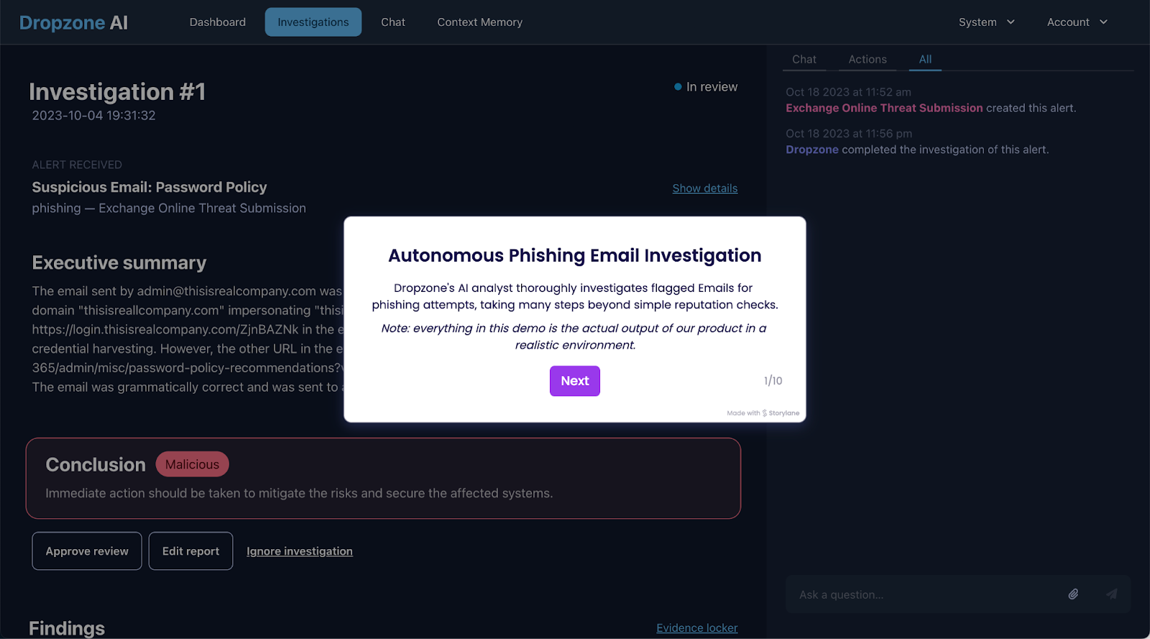Screen dimensions: 1150x639
Task: Click the In review status indicator
Action: point(706,87)
